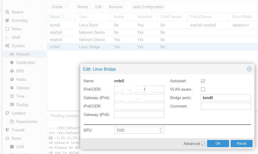Click Apply Configuration button
Viewport: 258px width, 154px height.
click(x=148, y=7)
